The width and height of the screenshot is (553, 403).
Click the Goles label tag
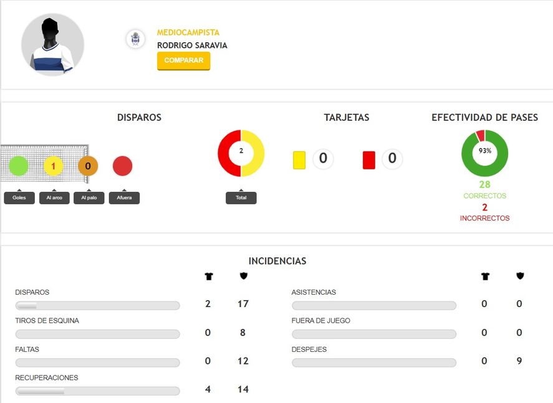(x=19, y=197)
